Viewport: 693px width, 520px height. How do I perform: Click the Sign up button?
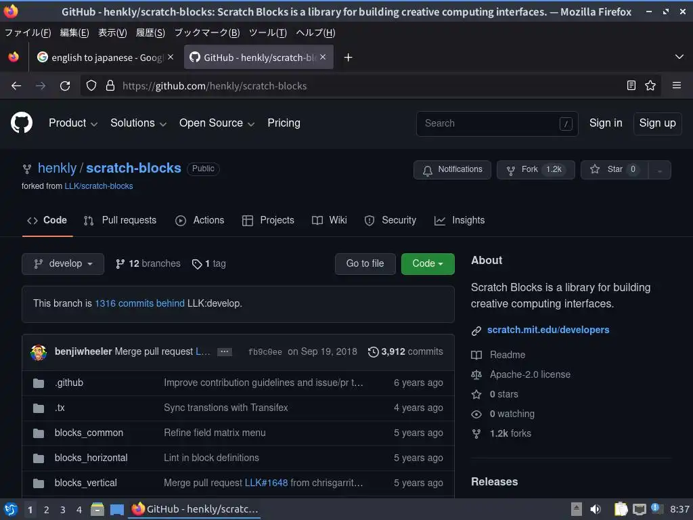click(657, 123)
